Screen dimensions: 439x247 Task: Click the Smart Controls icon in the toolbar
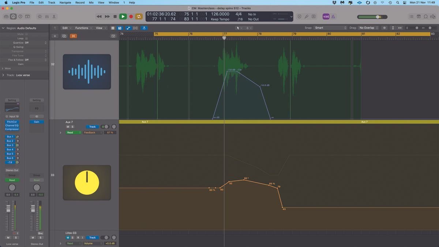[40, 16]
